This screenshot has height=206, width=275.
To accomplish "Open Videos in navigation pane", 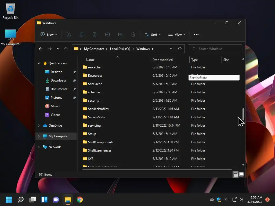I will point(55,115).
